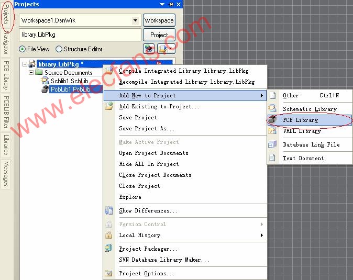Click the Text Document page icon

(272, 158)
